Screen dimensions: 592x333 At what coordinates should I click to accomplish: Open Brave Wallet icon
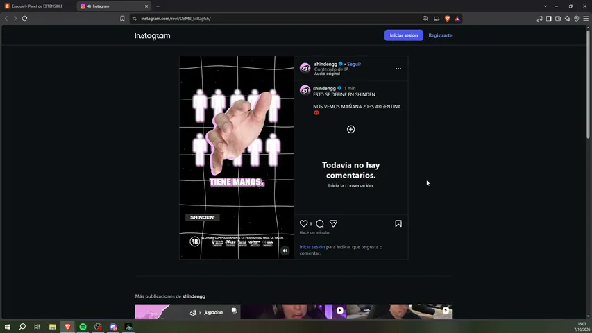558,18
